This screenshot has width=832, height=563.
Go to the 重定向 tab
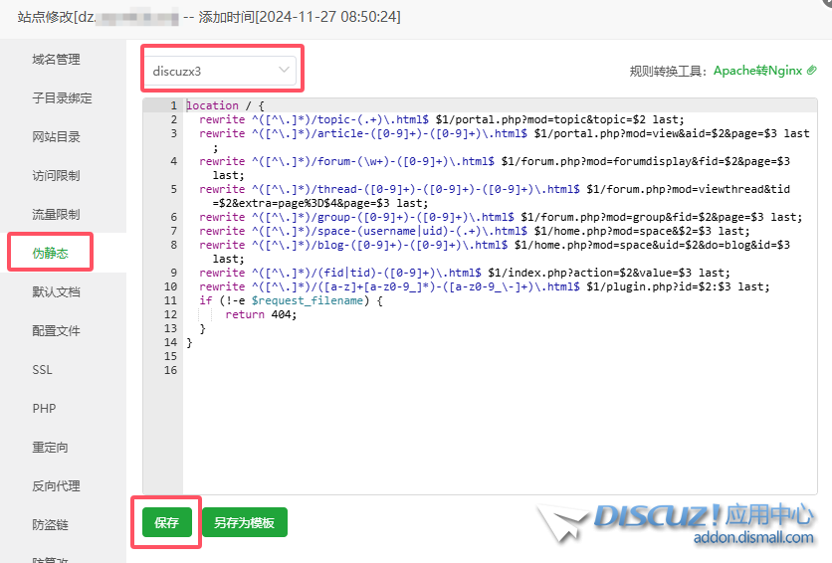tap(50, 448)
